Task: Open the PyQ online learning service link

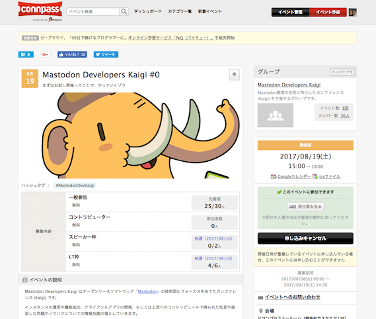Action: tap(171, 38)
